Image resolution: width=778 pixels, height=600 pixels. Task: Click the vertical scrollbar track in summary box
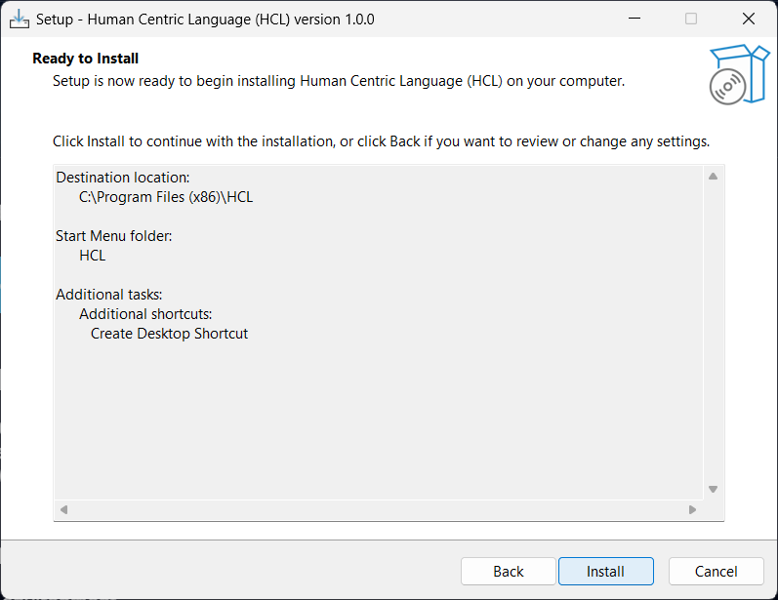point(713,332)
